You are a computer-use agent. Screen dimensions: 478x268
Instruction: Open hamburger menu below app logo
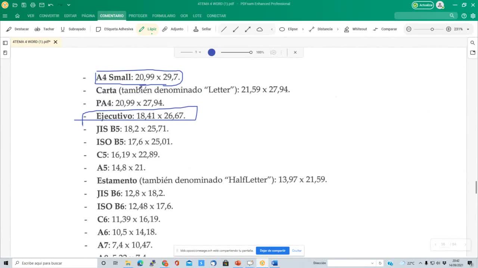click(x=5, y=16)
